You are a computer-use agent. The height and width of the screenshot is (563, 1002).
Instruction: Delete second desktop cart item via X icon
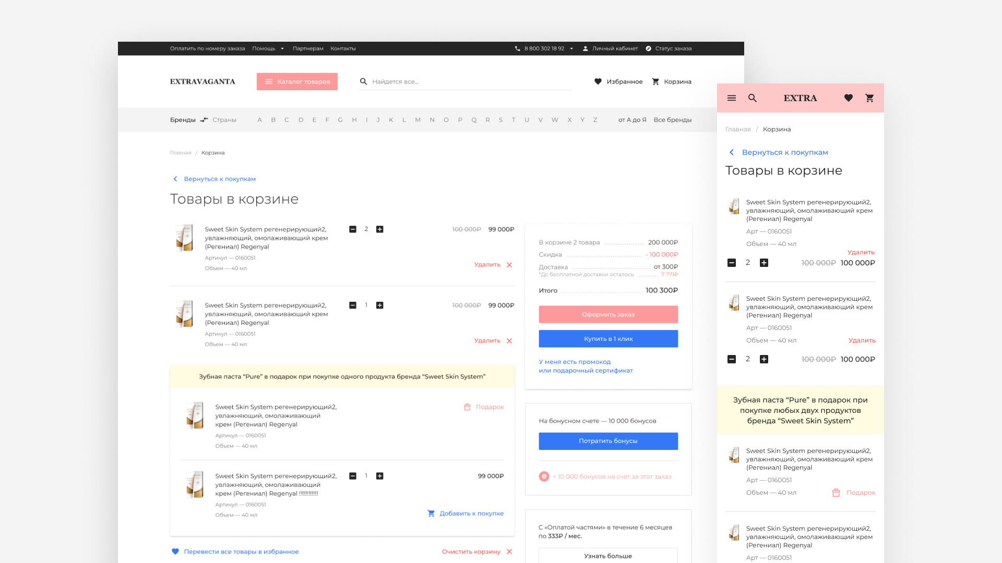509,341
